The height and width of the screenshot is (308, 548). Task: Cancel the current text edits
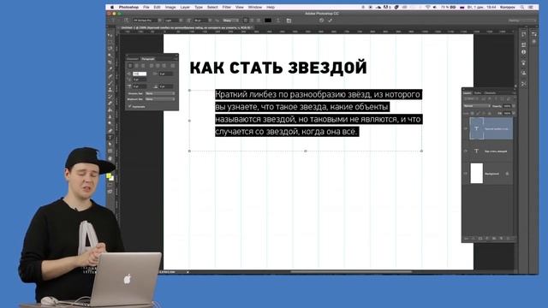tap(322, 21)
